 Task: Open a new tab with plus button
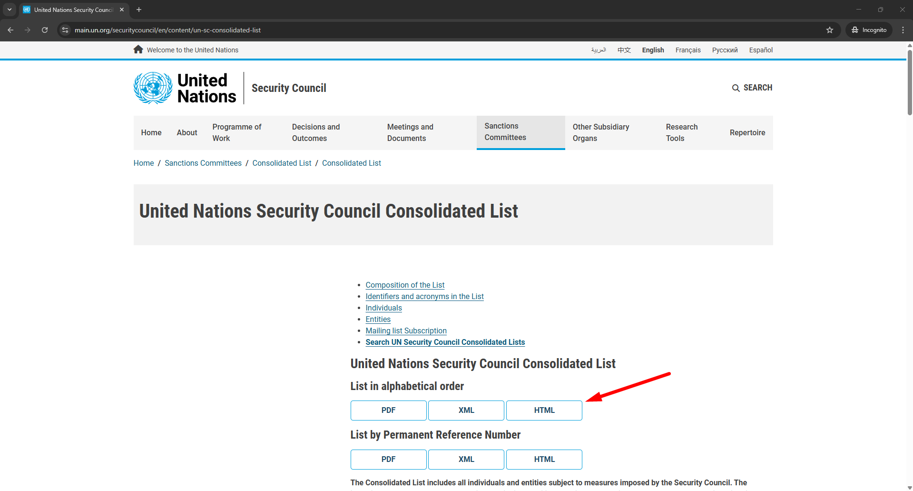(139, 10)
